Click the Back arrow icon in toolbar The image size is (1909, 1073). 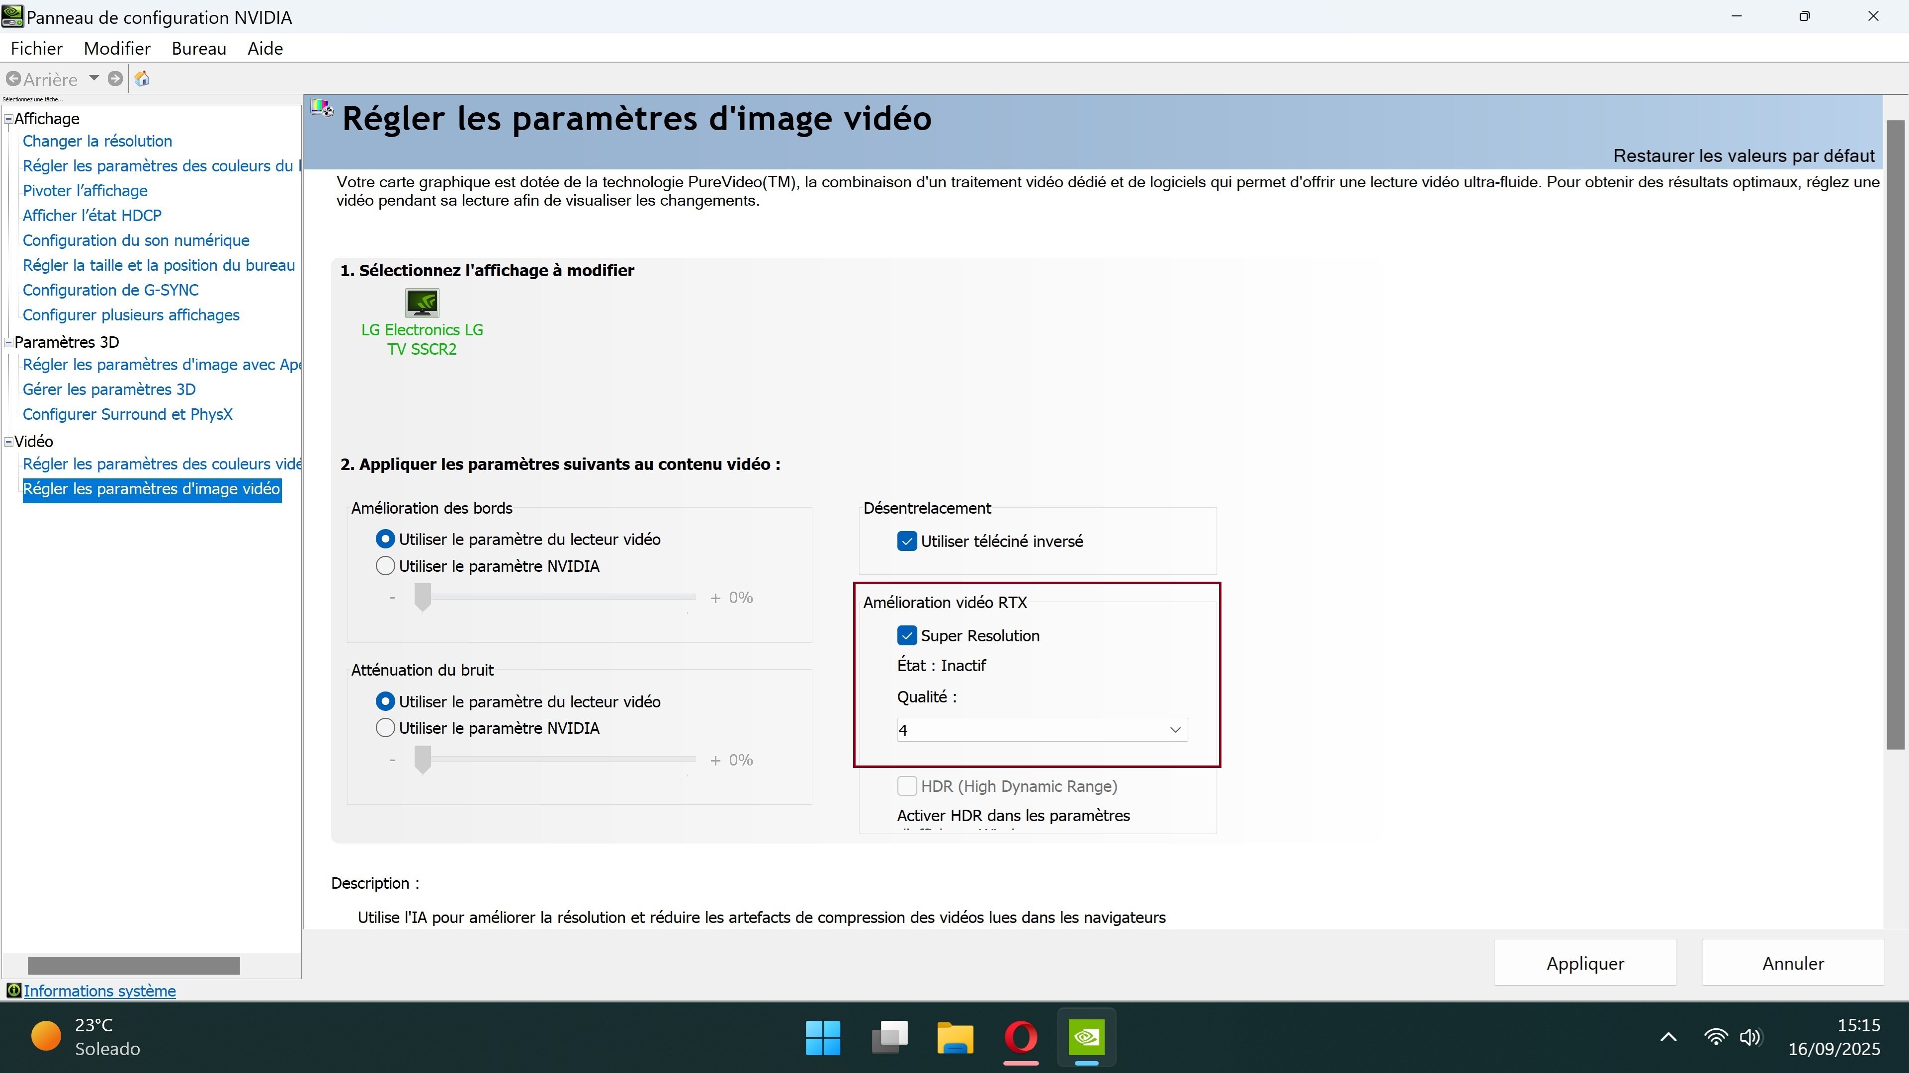(13, 78)
